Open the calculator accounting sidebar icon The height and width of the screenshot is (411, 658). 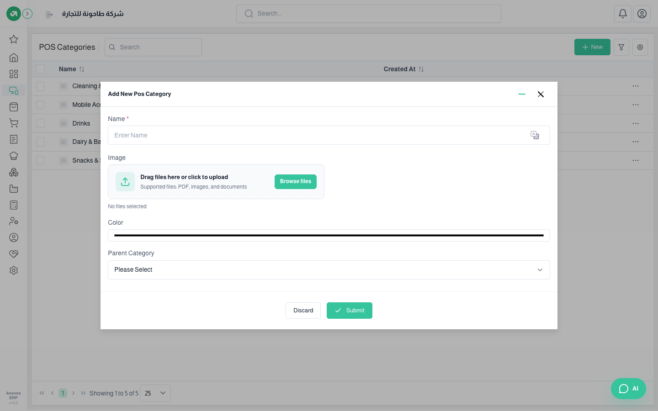pos(14,205)
